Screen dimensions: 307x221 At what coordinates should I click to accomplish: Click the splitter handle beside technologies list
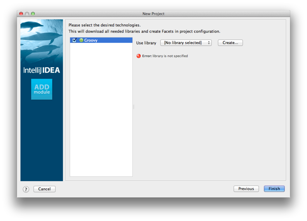pyautogui.click(x=134, y=107)
